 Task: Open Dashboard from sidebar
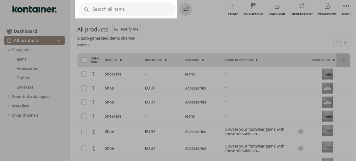click(25, 31)
